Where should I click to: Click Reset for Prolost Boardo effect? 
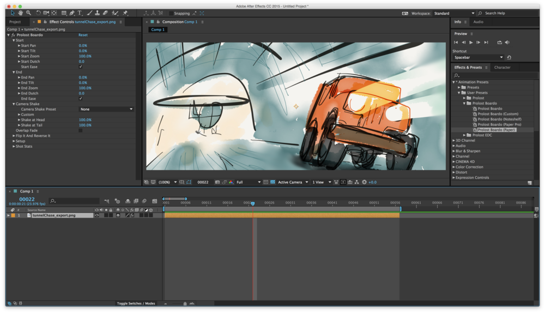pos(83,35)
